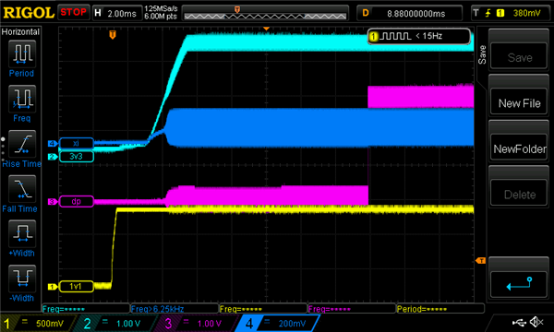Viewport: 554px width, 332px height.
Task: Click the red STOP run-state indicator
Action: tap(73, 12)
